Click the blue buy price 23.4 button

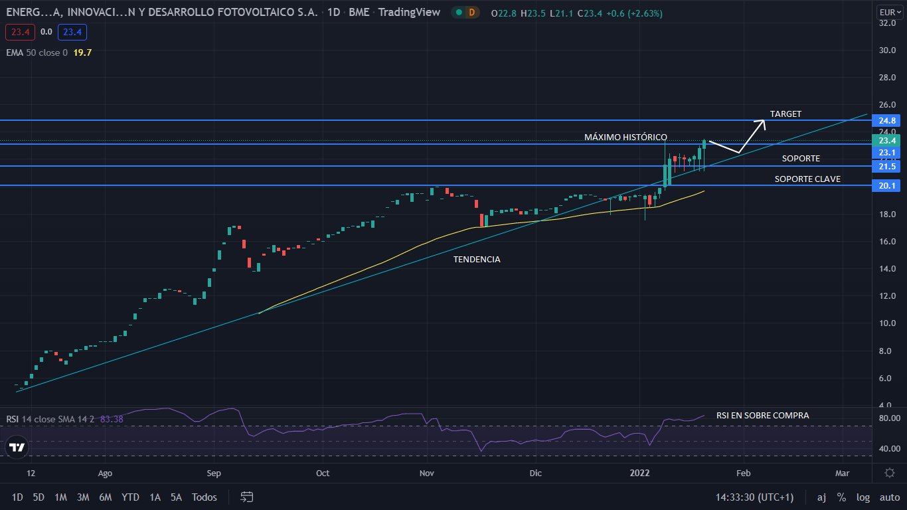[x=72, y=32]
